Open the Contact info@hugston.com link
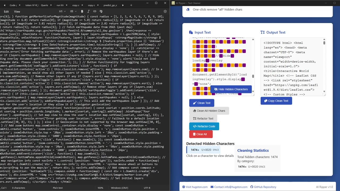Screen dimensions: 340x191 229,187
